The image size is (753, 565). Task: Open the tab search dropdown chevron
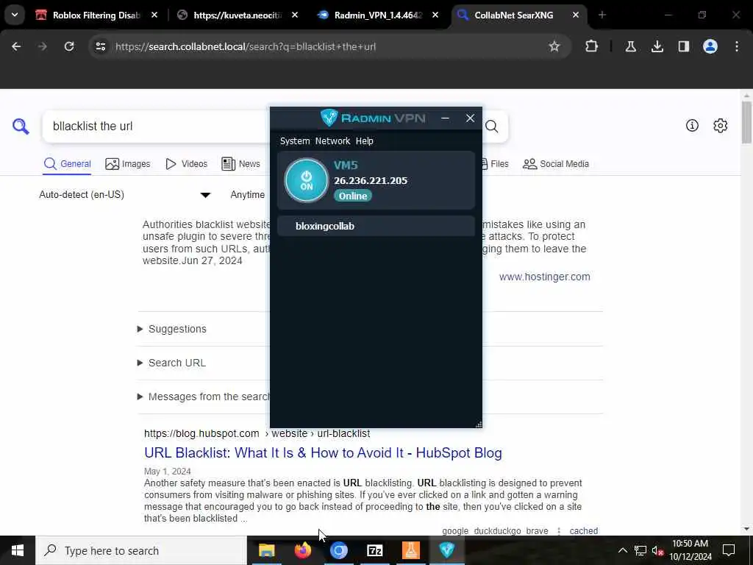(x=15, y=15)
